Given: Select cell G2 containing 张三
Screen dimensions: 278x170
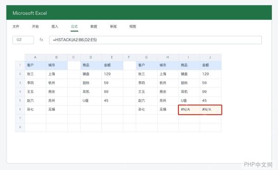Looking at the screenshot, I should pos(146,74).
